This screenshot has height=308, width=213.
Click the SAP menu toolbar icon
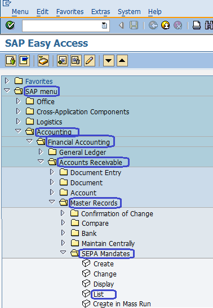[24, 60]
